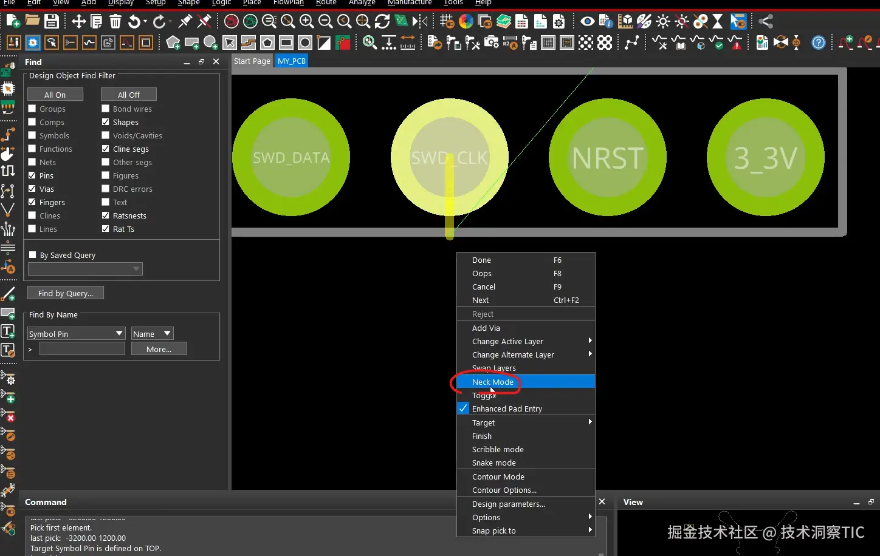Click the Delete trash can icon
The width and height of the screenshot is (880, 556).
tap(115, 22)
